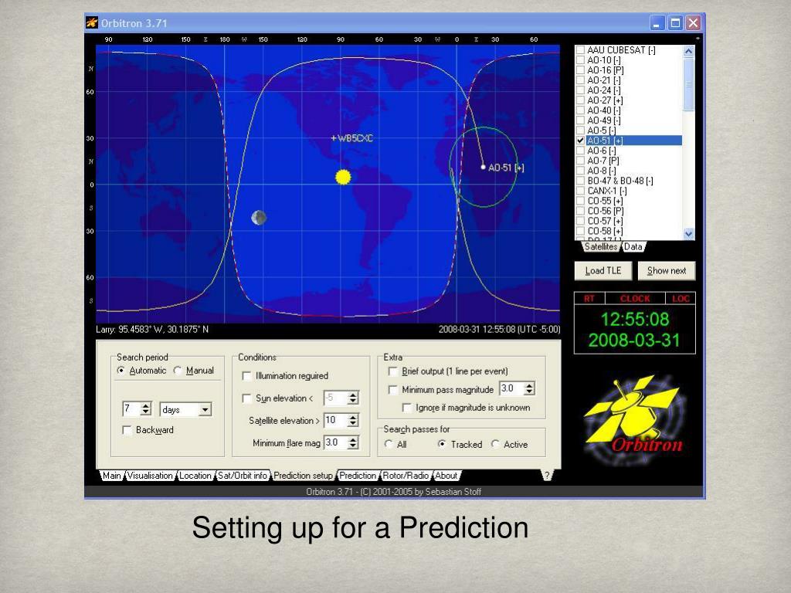Click the Orbitron satellite logo
The image size is (791, 593).
click(635, 418)
